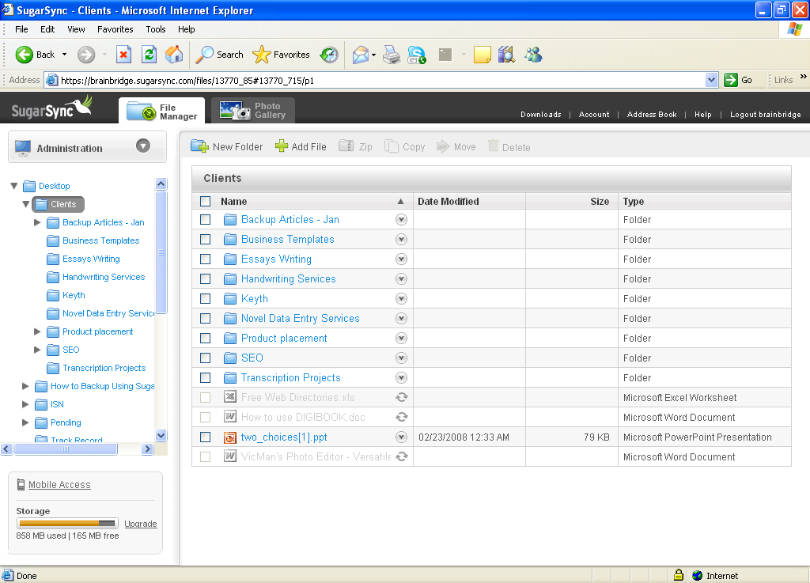Check the box for Business Templates
810x583 pixels.
click(205, 239)
